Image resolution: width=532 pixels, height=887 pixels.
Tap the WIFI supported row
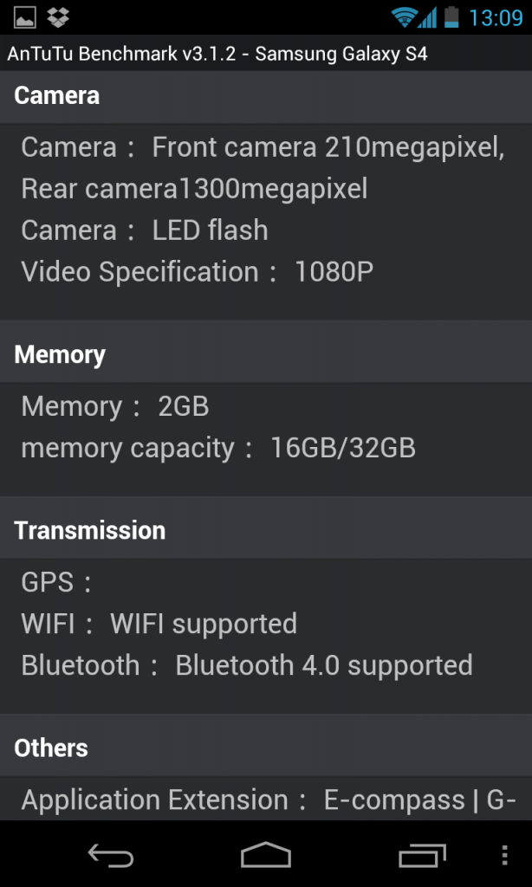pos(159,624)
